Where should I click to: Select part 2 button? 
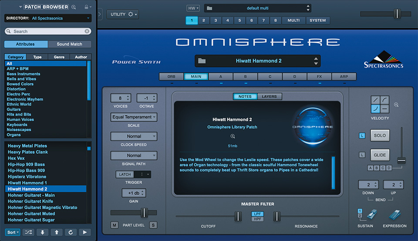tap(204, 20)
